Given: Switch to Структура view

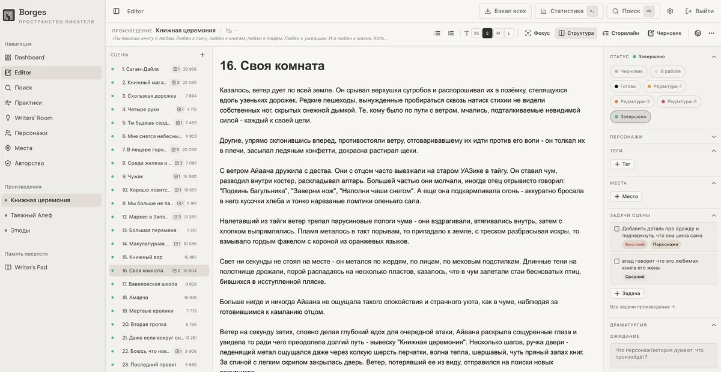Looking at the screenshot, I should click(x=576, y=33).
